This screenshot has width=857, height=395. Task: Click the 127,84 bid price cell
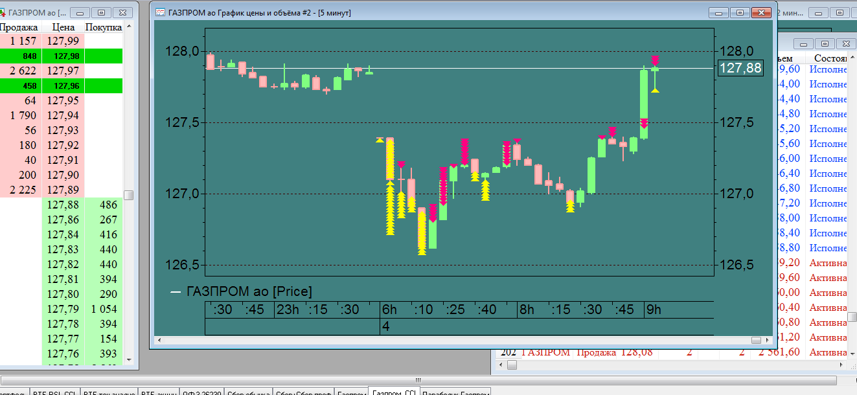pos(63,234)
